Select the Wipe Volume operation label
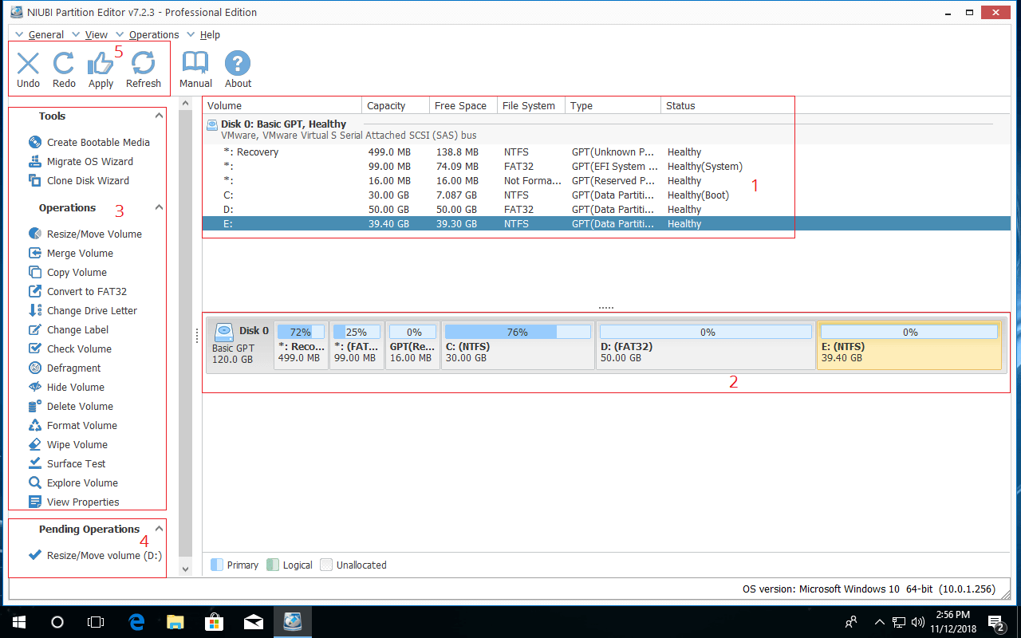Viewport: 1021px width, 638px height. 77,444
